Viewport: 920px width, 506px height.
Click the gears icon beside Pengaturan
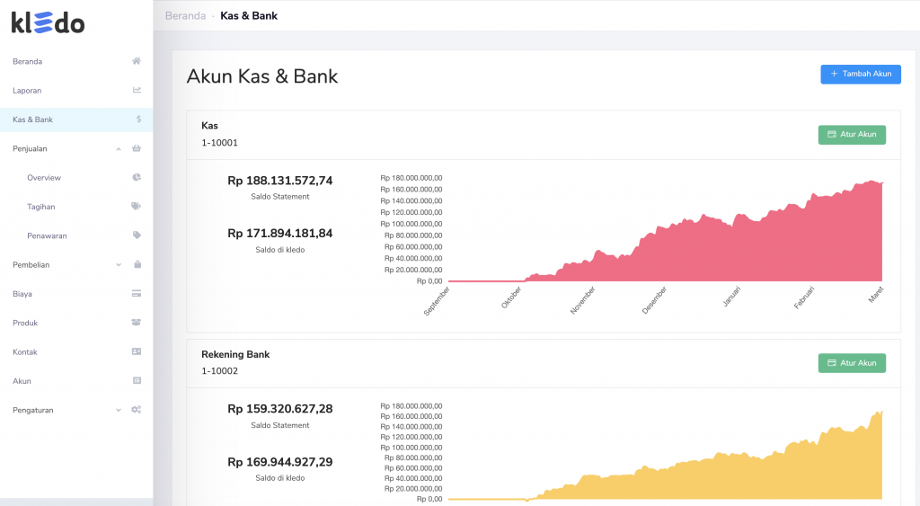click(x=137, y=410)
